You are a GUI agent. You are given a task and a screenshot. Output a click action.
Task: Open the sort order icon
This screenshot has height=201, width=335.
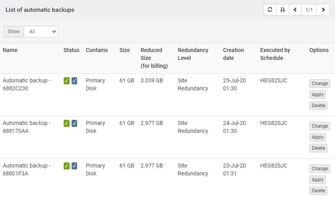(x=282, y=10)
